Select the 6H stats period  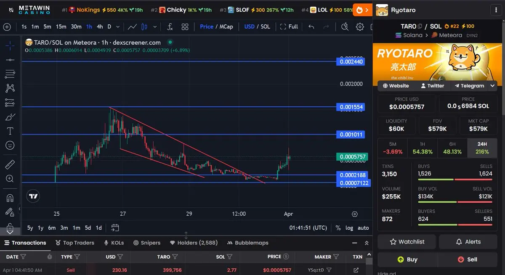[x=452, y=148]
